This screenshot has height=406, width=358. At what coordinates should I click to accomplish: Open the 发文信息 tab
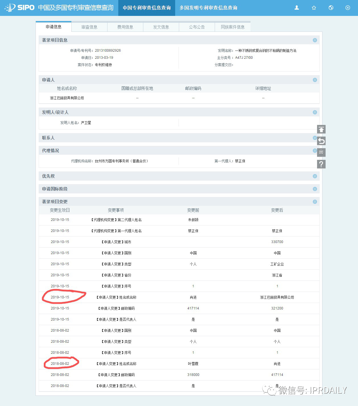pyautogui.click(x=161, y=27)
